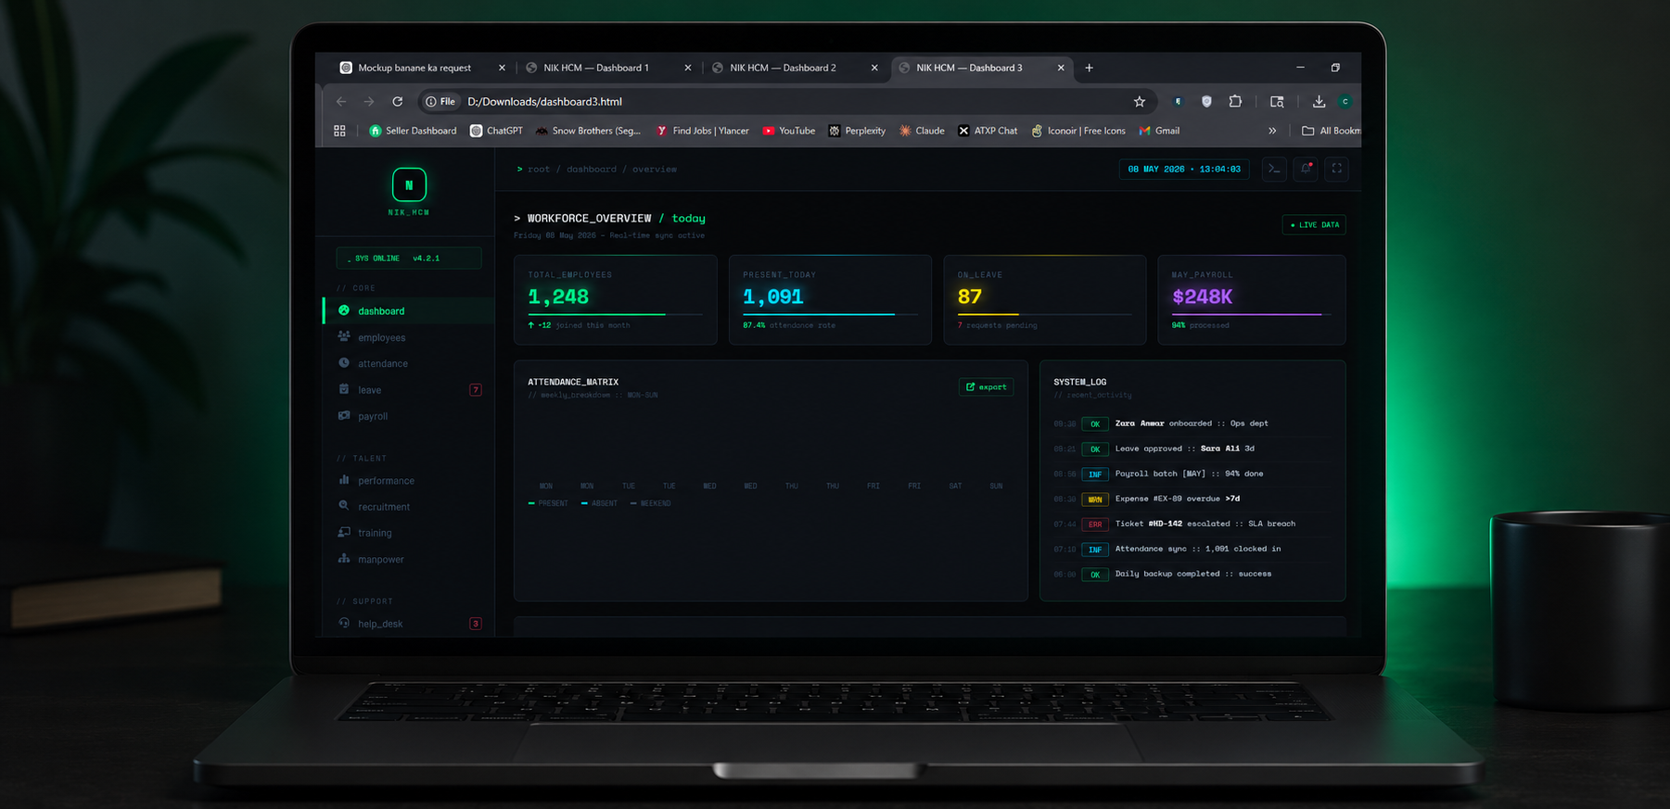The image size is (1670, 809).
Task: Open the terminal console icon button
Action: [1274, 169]
